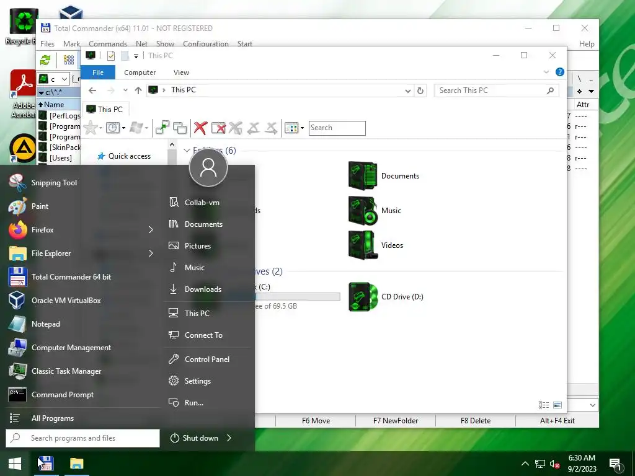Open the File tab in Explorer
This screenshot has height=476, width=635.
(98, 73)
